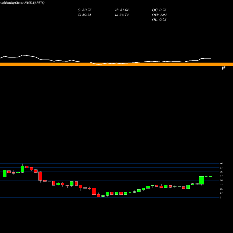
Task: Select the open value O: 30.75
Action: (x=84, y=10)
